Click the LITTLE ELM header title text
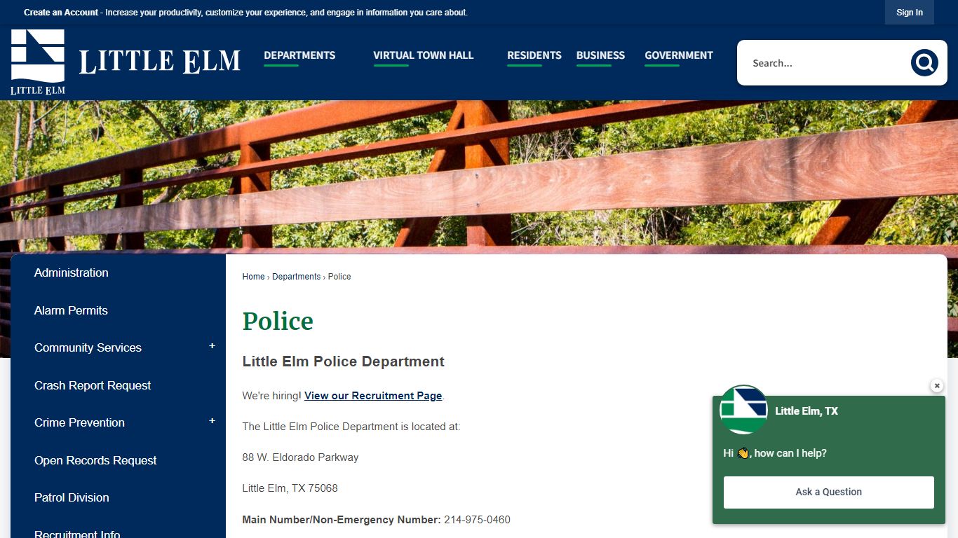The height and width of the screenshot is (538, 958). pyautogui.click(x=160, y=62)
